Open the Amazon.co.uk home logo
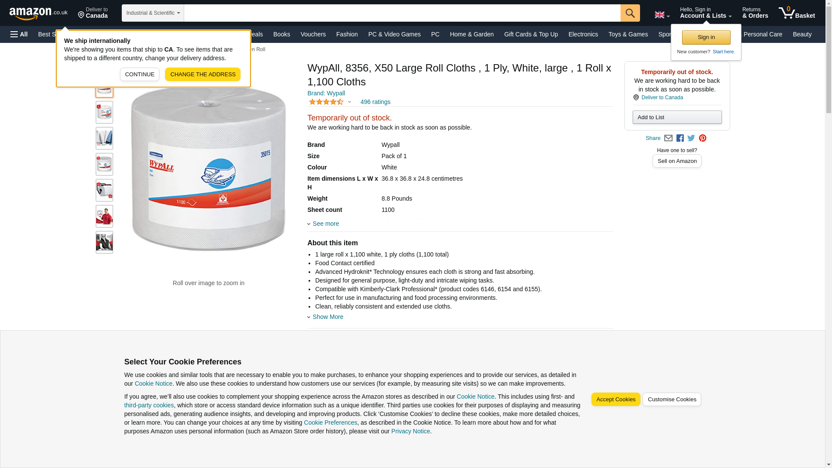832x468 pixels. 39,13
